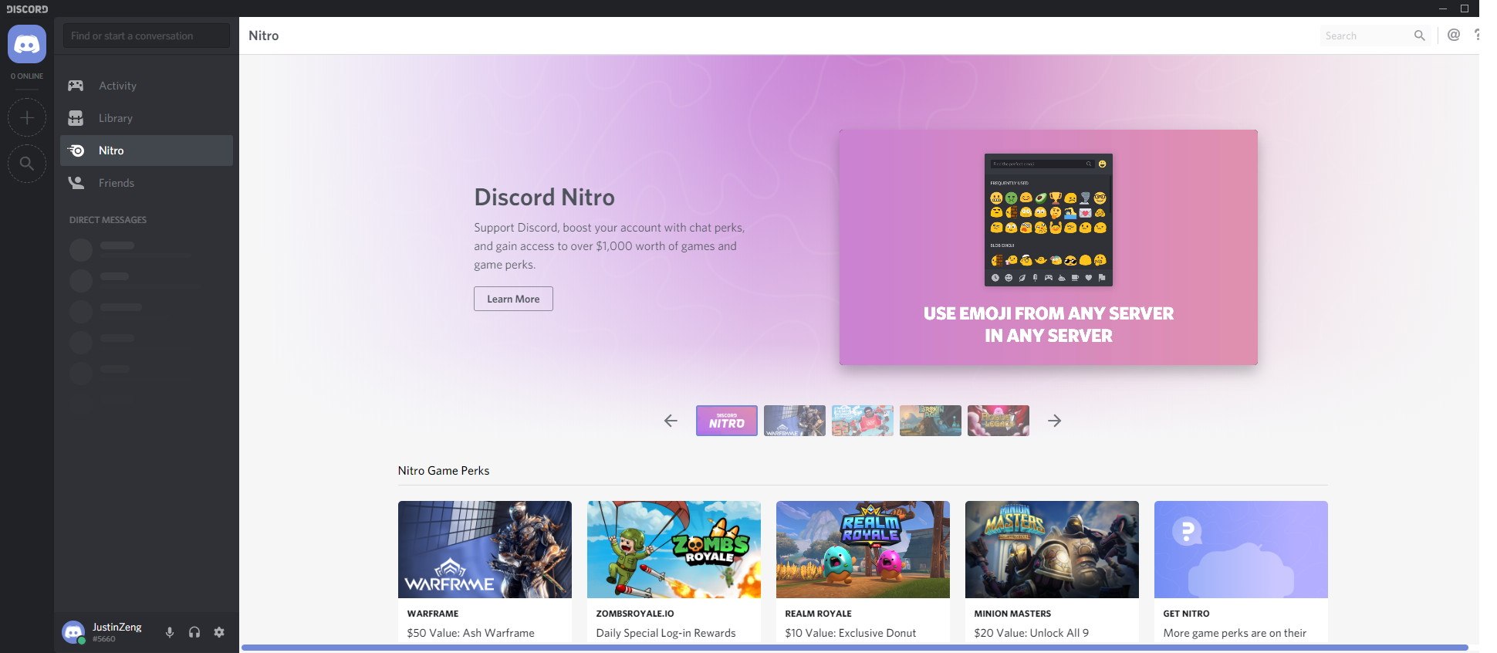Click the Learn More button
Viewport: 1497px width, 653px height.
tap(513, 299)
